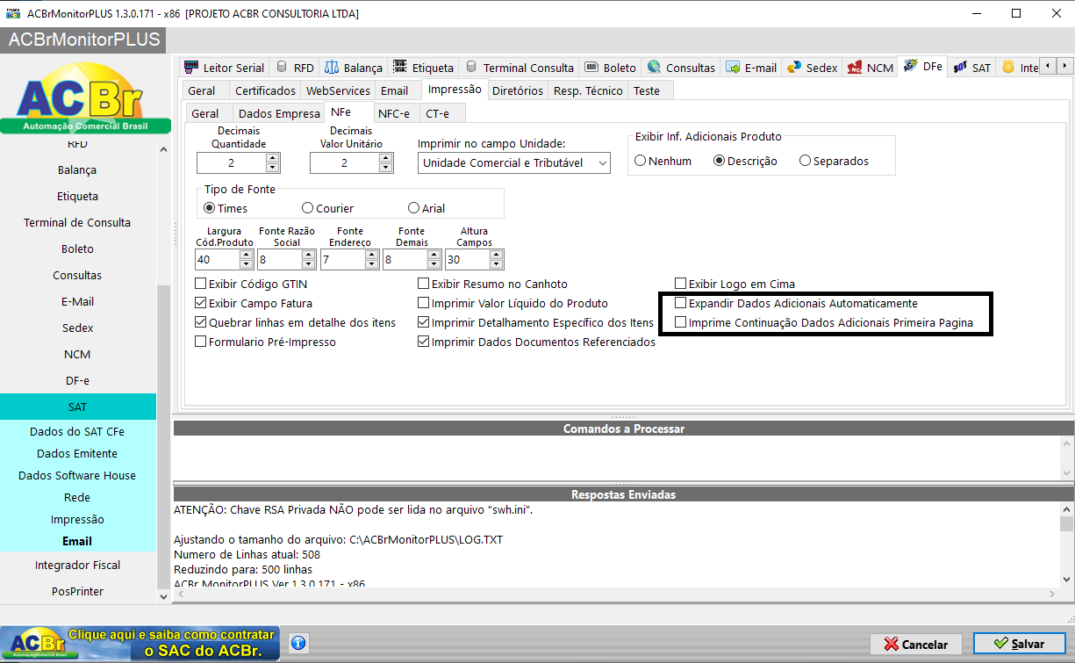Check Exibir Resumo no Canhoto
1075x663 pixels.
pos(424,284)
